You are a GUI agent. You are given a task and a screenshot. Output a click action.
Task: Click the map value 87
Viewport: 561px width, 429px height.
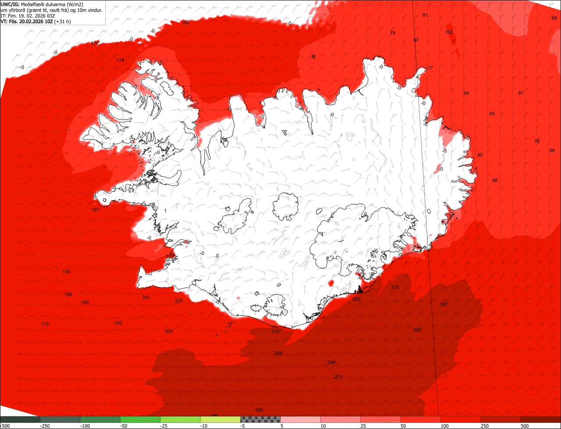[x=521, y=93]
